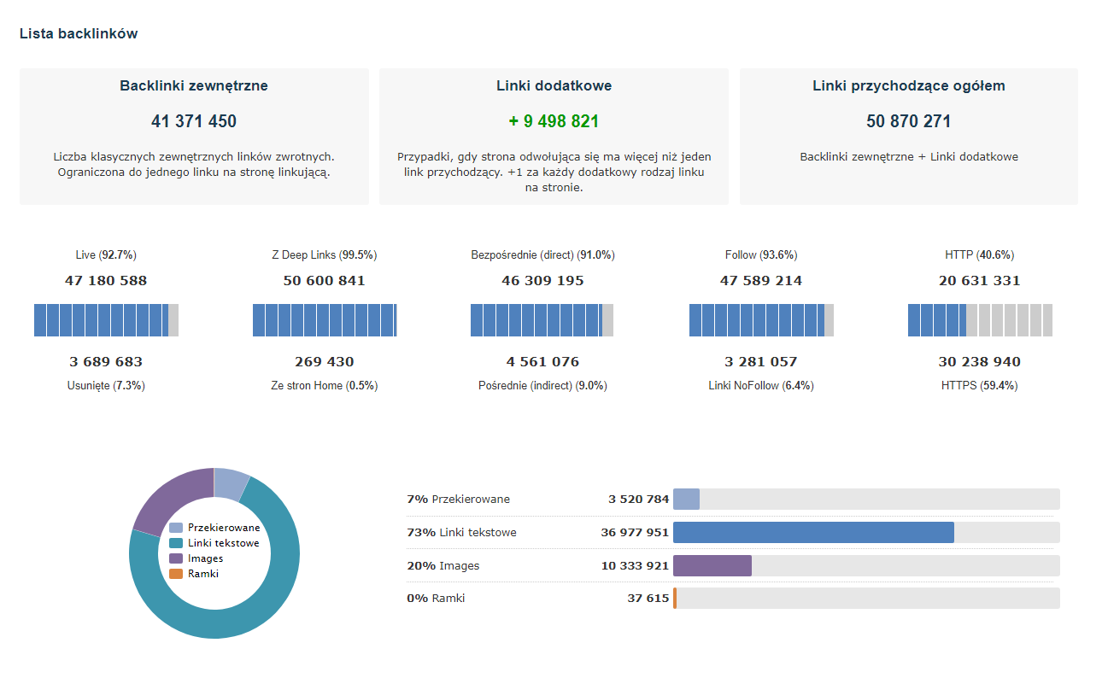This screenshot has width=1108, height=678.
Task: Click the Z Deep Links (99.5%) label
Action: point(325,255)
